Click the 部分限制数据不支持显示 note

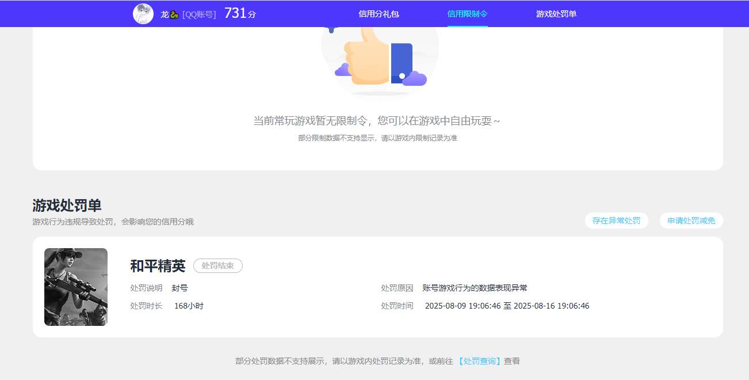click(377, 138)
